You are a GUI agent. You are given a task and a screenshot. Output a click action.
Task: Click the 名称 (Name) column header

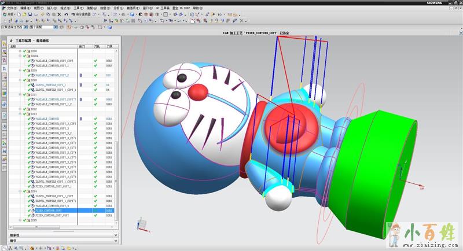click(x=13, y=46)
